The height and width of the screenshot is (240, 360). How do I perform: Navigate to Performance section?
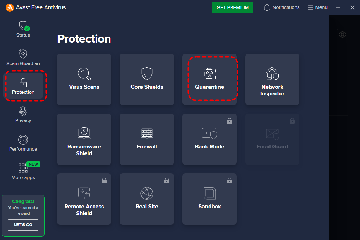[23, 143]
